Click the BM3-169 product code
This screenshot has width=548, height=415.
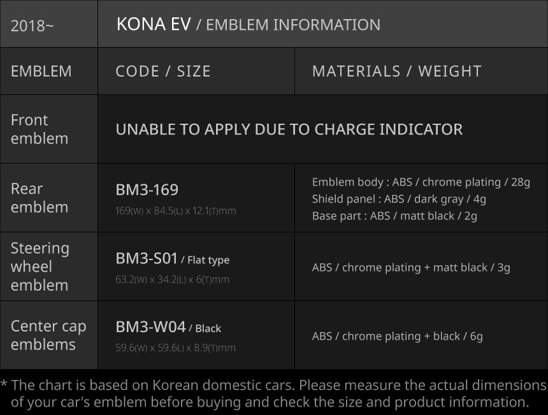[x=147, y=190]
